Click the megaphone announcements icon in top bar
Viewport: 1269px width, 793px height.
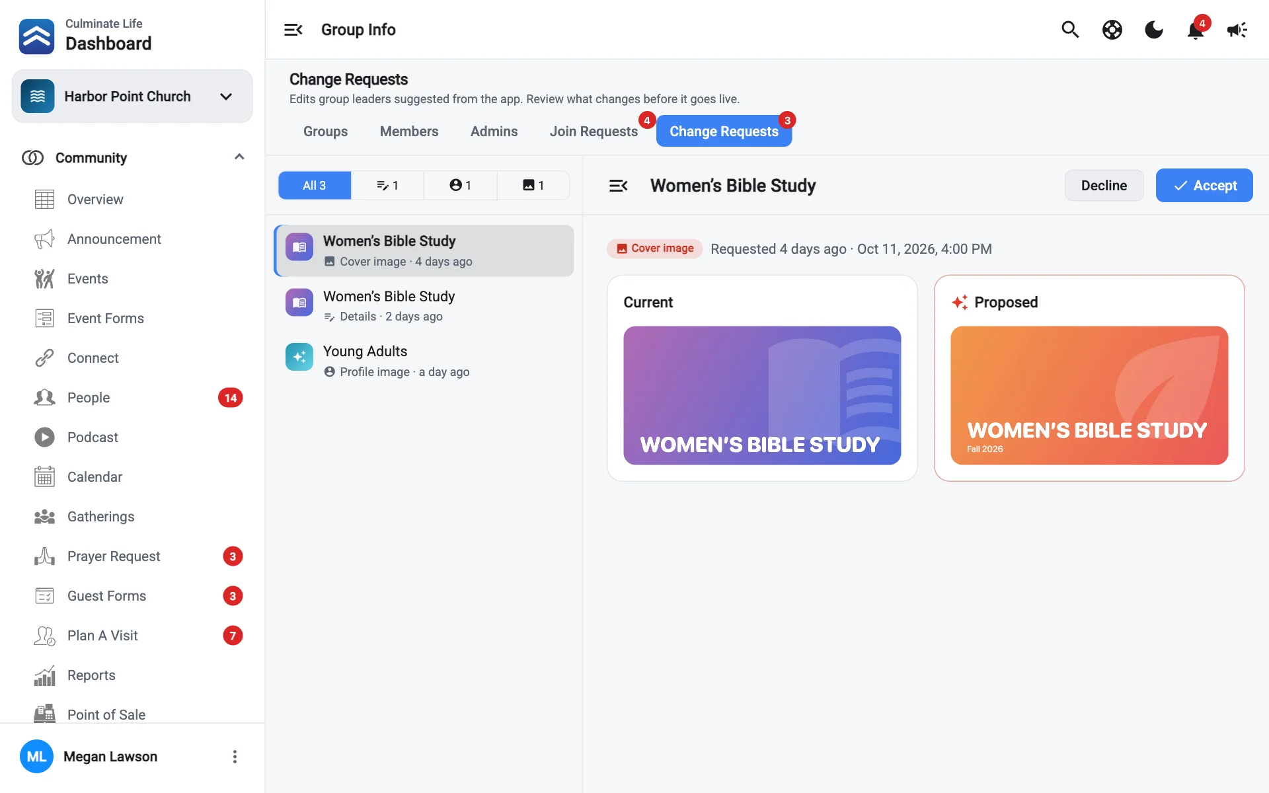pos(1237,30)
